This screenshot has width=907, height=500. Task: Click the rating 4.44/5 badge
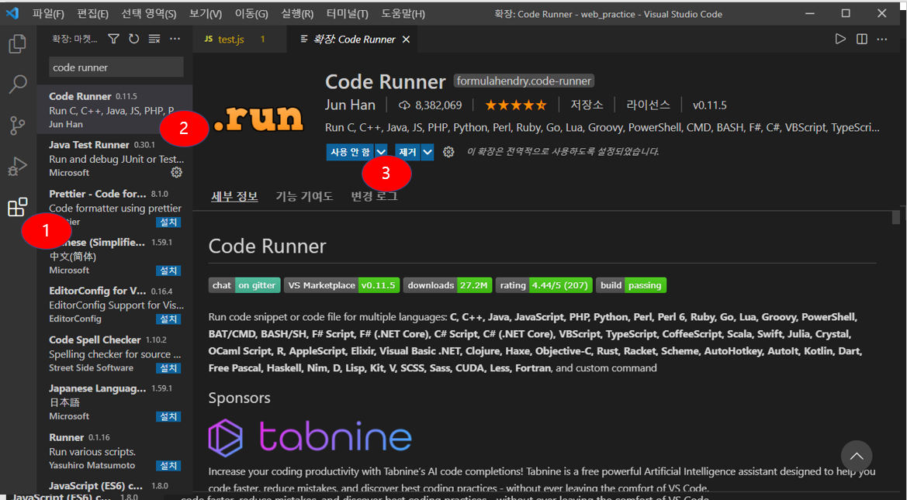[x=544, y=285]
